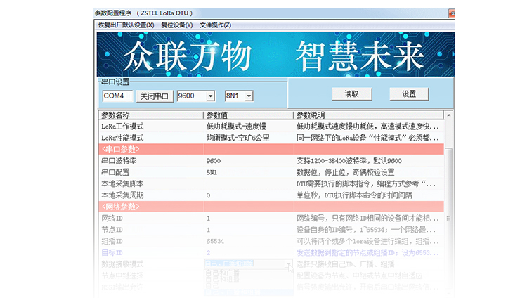This screenshot has height=298, width=527.
Task: Click the 9600 value of 串口波特率
Action: (214, 161)
